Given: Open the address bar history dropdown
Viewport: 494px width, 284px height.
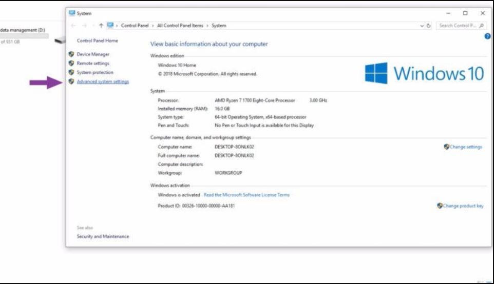Looking at the screenshot, I should coord(422,26).
